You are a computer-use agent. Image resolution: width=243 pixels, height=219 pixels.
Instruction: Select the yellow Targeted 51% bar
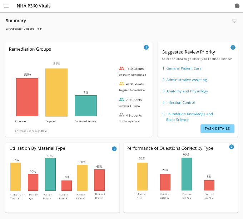click(56, 92)
